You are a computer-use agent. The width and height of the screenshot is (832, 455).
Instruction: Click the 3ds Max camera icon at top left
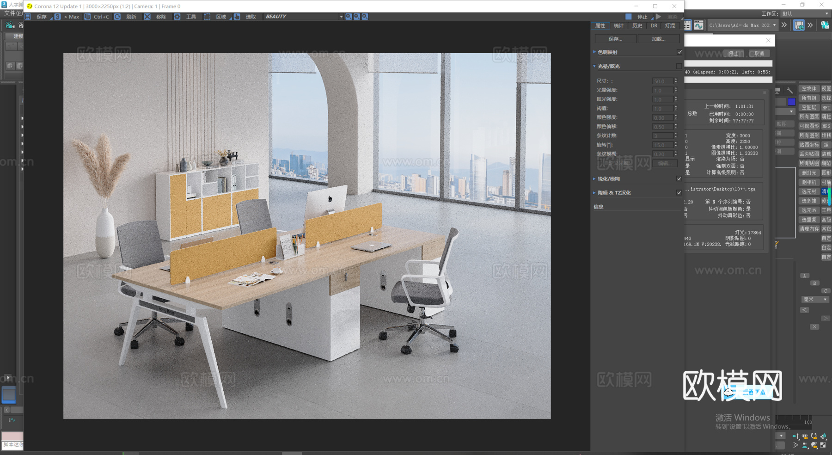tap(10, 25)
